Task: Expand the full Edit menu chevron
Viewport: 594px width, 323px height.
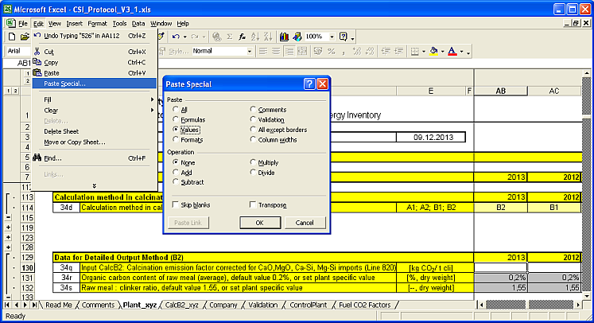Action: point(94,185)
